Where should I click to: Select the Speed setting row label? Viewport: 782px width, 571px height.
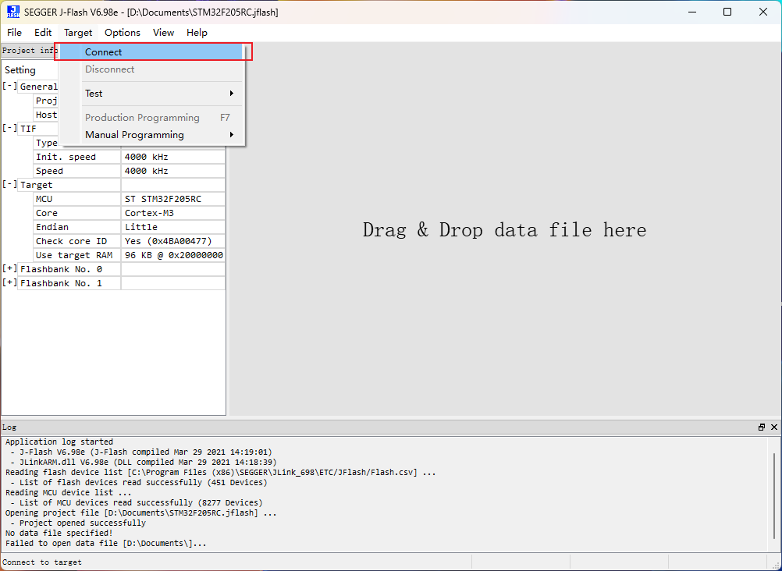point(77,171)
